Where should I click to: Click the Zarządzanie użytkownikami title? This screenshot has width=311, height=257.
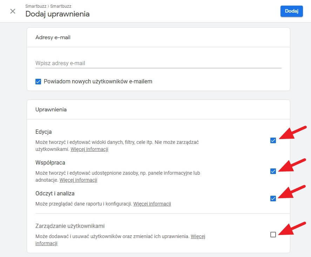70,226
